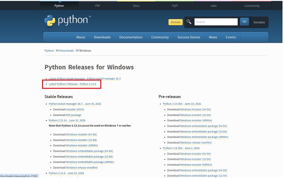Select the PyPI top tab
The height and width of the screenshot is (178, 284).
(175, 6)
